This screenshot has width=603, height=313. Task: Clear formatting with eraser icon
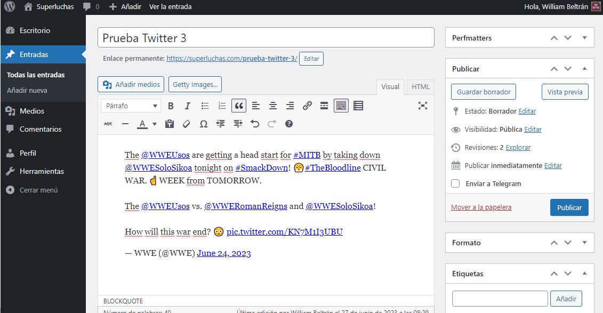tap(186, 124)
